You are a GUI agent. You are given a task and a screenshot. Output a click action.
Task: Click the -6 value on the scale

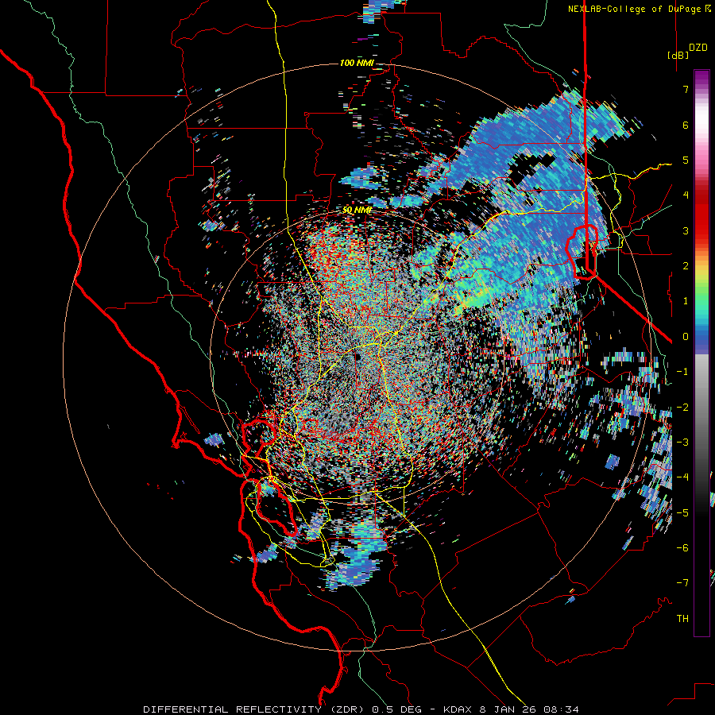pyautogui.click(x=682, y=548)
